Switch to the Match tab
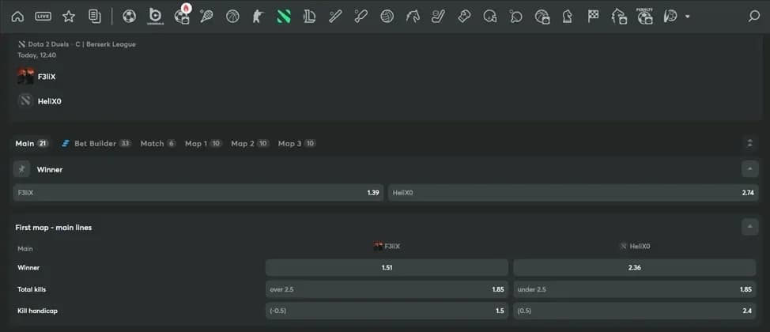The width and height of the screenshot is (770, 332). click(157, 143)
